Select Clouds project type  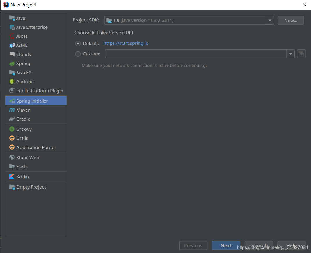point(36,54)
